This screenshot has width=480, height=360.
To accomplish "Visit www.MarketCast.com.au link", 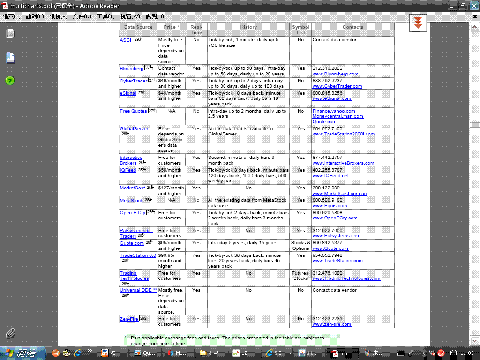I will pyautogui.click(x=339, y=194).
